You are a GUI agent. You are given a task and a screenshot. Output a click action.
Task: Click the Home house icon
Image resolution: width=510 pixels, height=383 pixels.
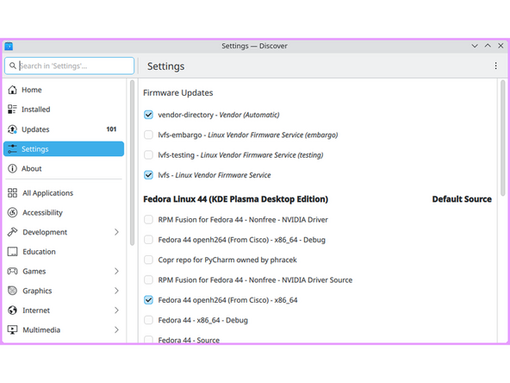[x=12, y=90]
